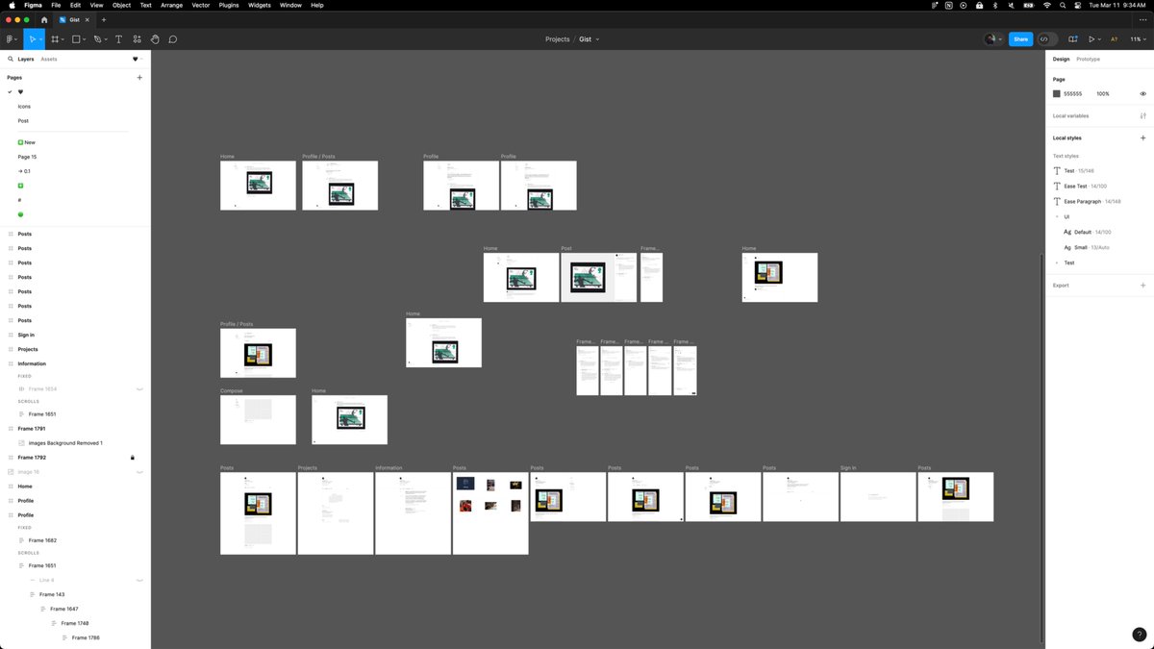Open the File menu
This screenshot has height=649, width=1154.
pyautogui.click(x=56, y=5)
